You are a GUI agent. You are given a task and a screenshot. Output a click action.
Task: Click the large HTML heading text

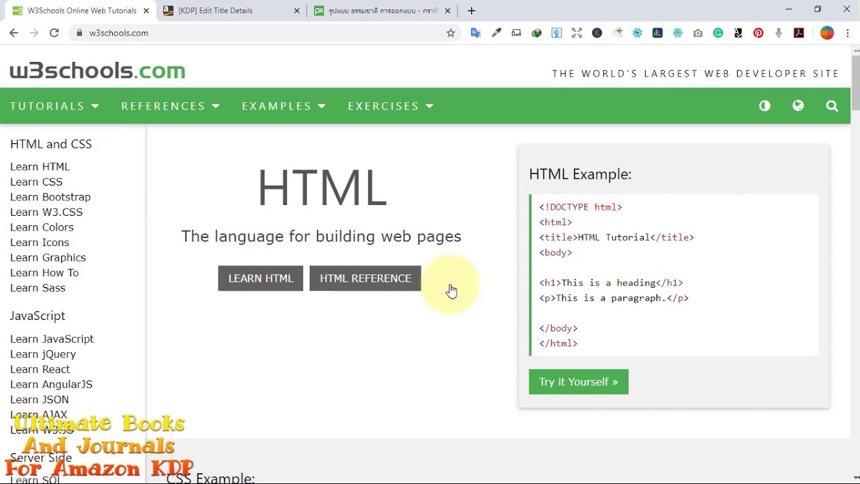click(x=322, y=188)
